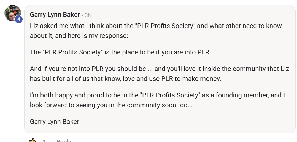Click the Garry Lynn Baker signature text
Screen dimensions: 297x142
coord(55,122)
